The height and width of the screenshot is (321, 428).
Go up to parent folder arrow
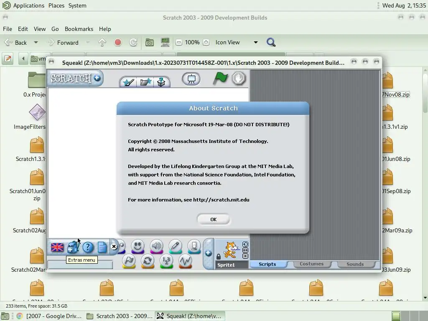[x=102, y=42]
